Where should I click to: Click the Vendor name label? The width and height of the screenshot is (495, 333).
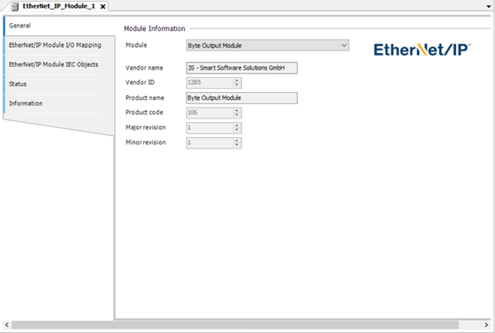pyautogui.click(x=144, y=68)
